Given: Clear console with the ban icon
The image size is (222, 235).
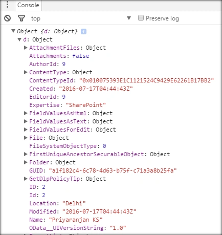Looking at the screenshot, I should pos(8,18).
